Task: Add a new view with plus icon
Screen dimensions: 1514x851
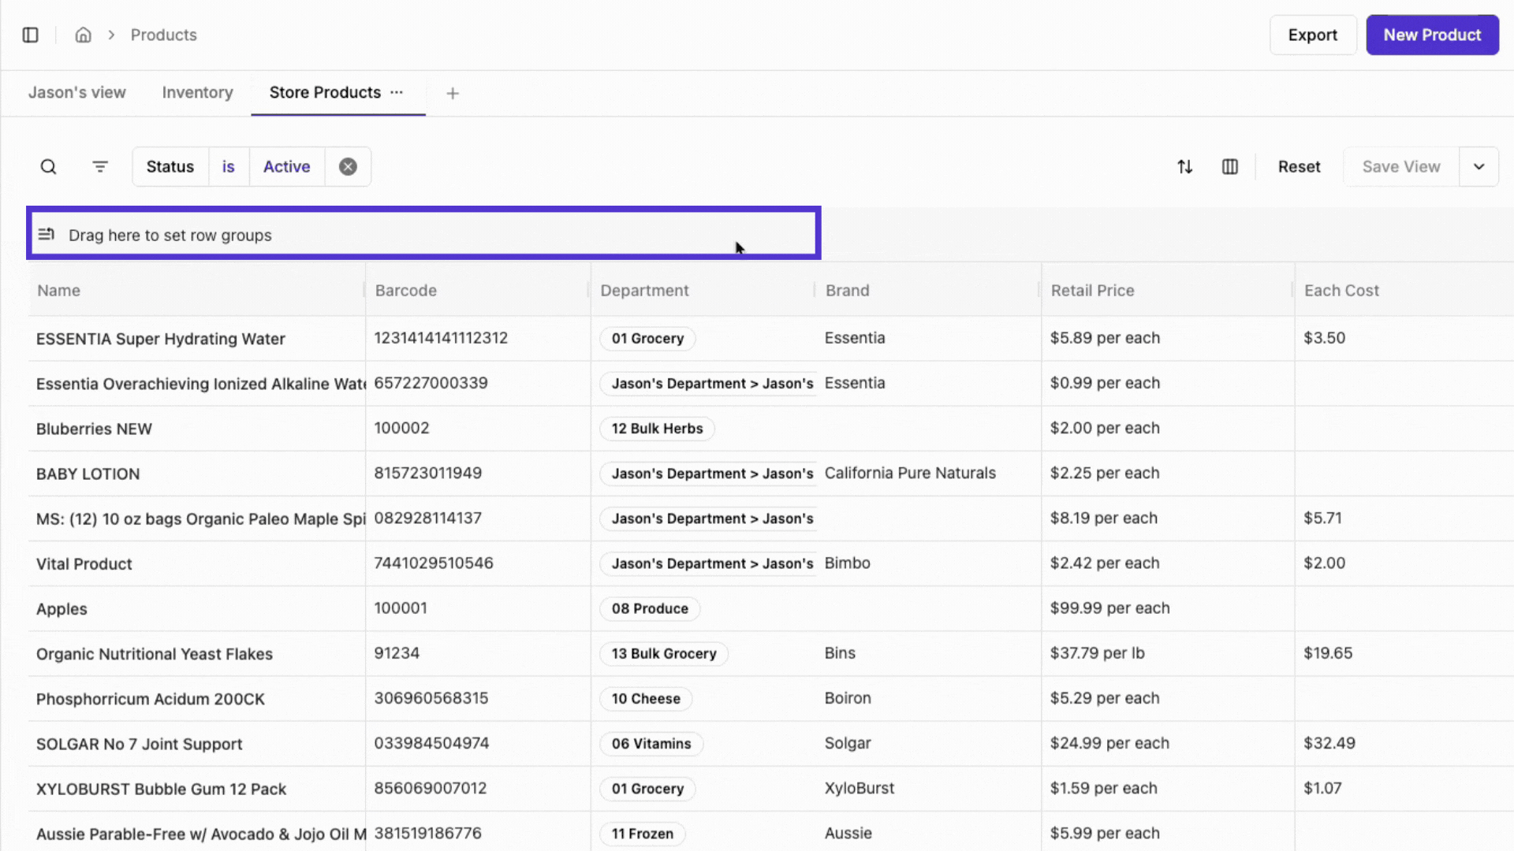Action: coord(453,93)
